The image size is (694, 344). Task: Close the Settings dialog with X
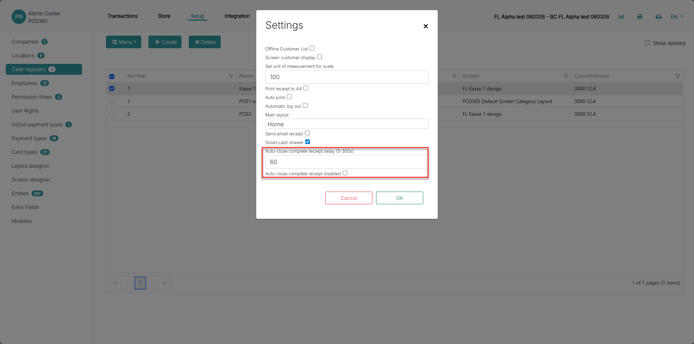coord(426,26)
